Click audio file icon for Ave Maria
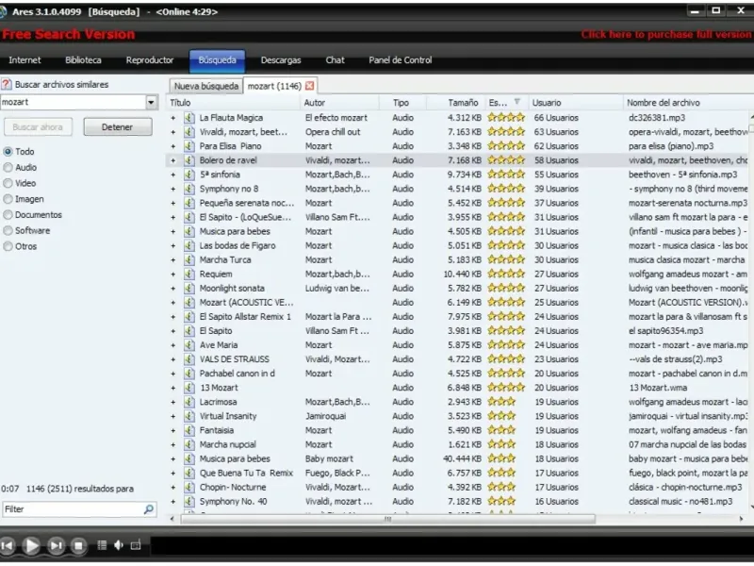The width and height of the screenshot is (754, 566). pos(189,344)
